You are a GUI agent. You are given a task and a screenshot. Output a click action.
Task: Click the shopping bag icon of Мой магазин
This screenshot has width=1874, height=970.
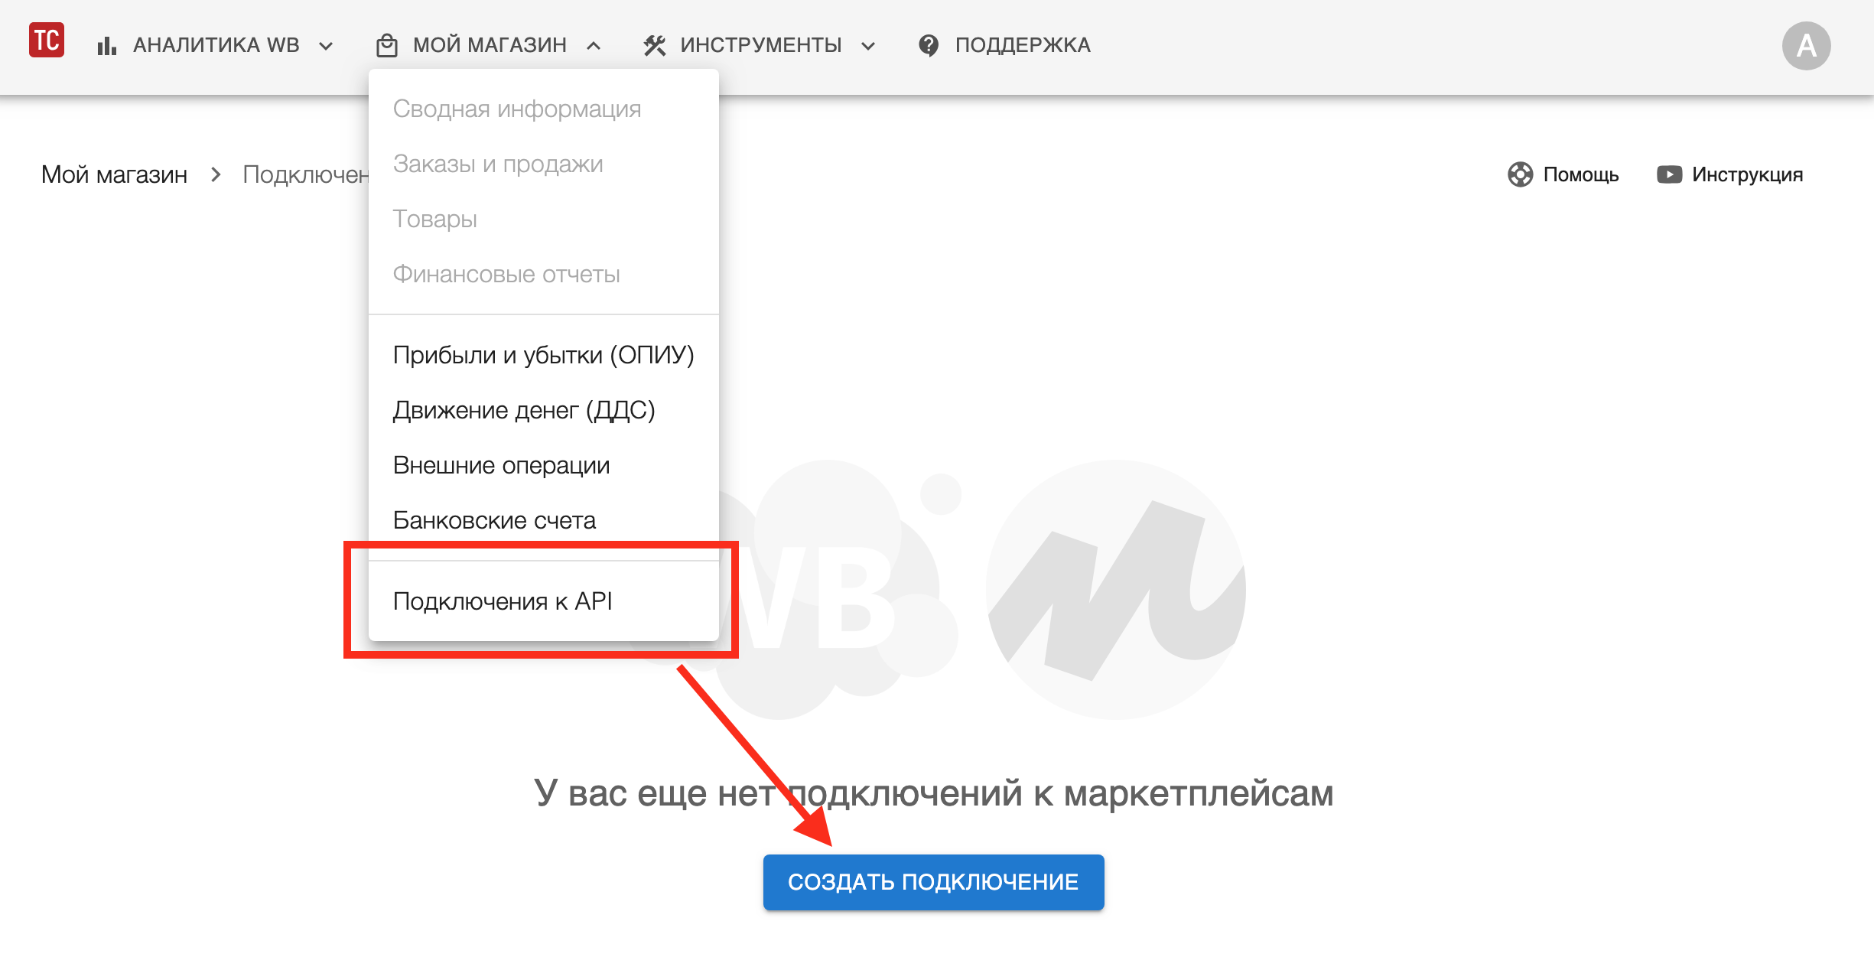click(x=387, y=46)
